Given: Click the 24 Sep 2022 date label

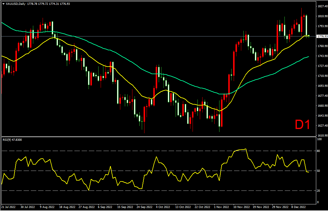Looking at the screenshot, I should click(x=144, y=207).
